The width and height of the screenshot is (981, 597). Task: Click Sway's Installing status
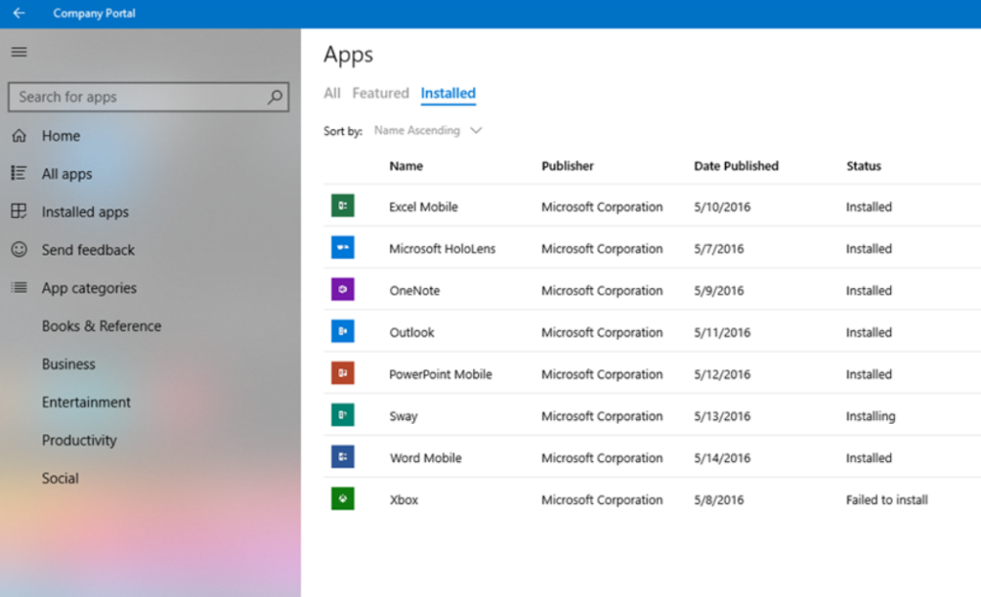(870, 416)
